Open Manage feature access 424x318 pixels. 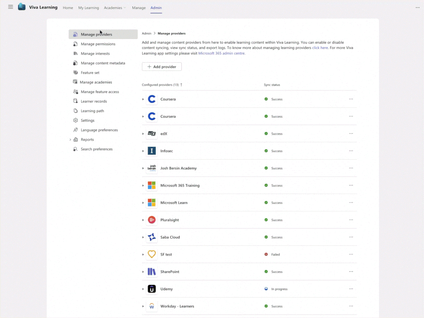[103, 92]
